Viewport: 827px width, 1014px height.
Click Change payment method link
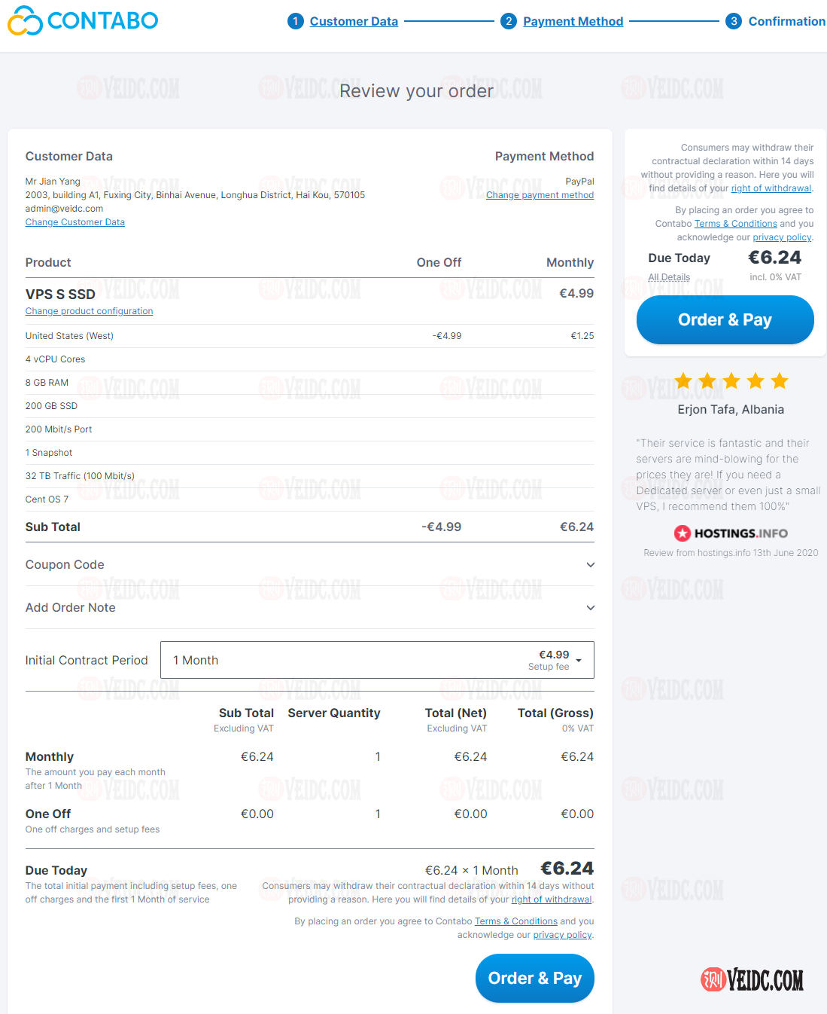(540, 195)
